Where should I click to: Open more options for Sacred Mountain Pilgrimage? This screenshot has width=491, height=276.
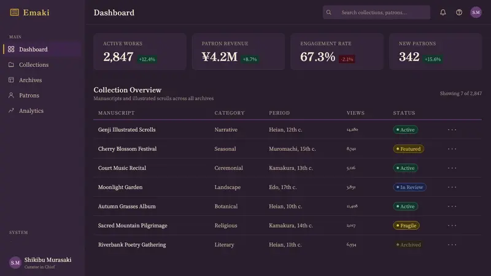452,226
